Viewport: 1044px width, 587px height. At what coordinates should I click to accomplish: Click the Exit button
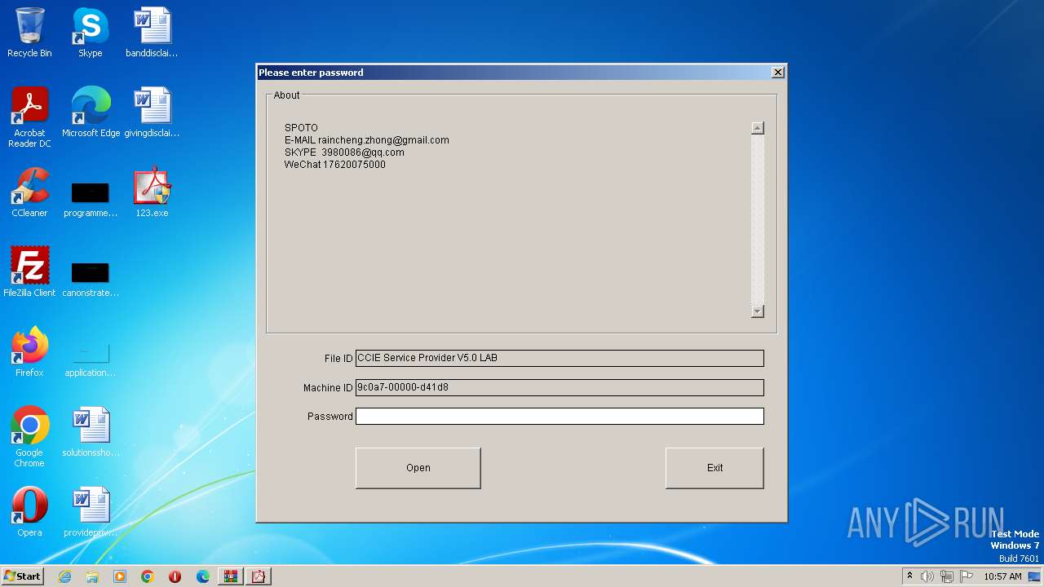coord(714,468)
